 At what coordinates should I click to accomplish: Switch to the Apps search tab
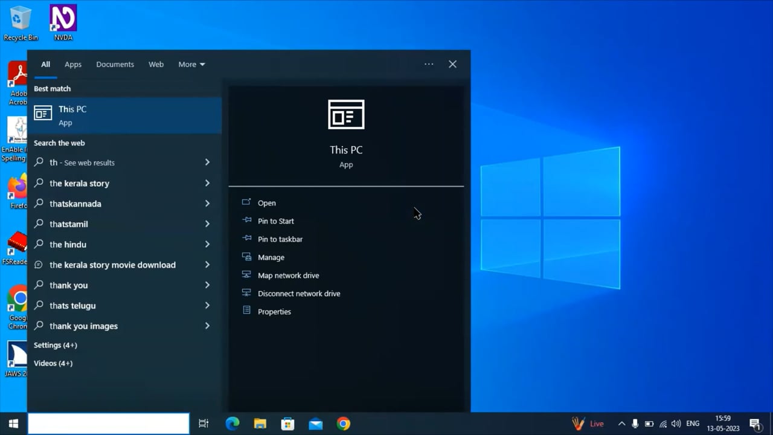click(x=73, y=65)
